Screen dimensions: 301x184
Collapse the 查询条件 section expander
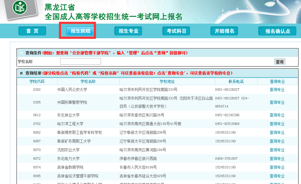[21, 53]
